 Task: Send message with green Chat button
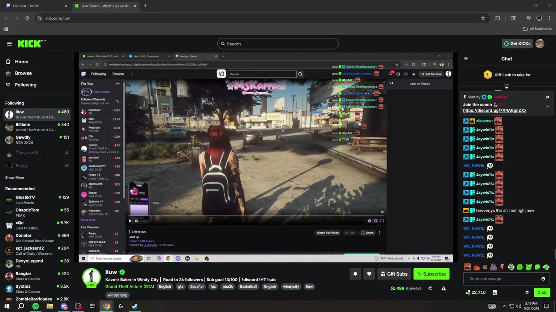click(x=542, y=292)
